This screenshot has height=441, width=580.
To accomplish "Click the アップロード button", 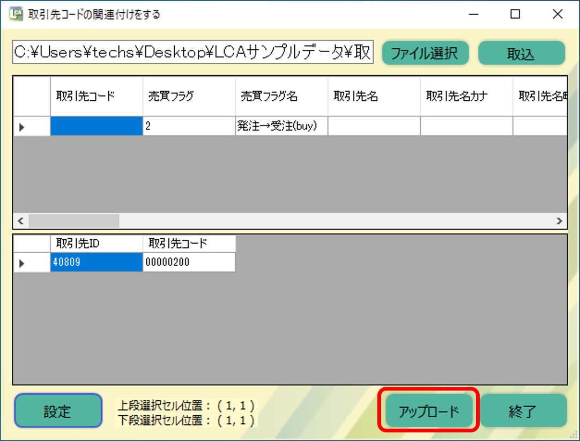I will tap(429, 411).
